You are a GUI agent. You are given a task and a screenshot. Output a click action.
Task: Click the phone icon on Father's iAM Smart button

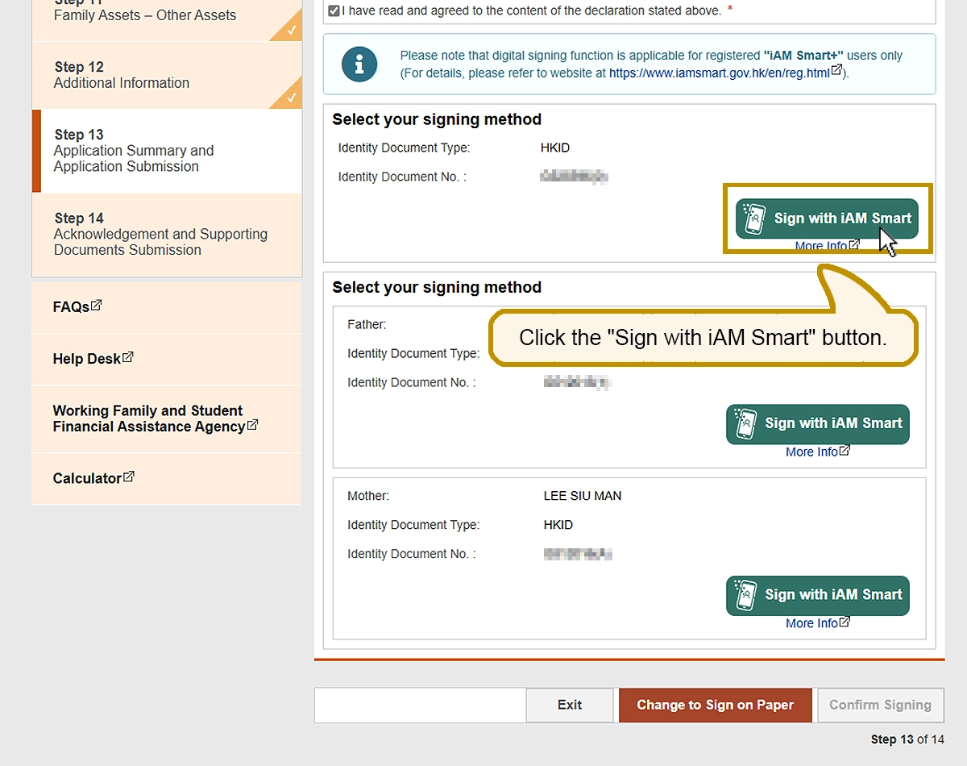click(x=747, y=424)
